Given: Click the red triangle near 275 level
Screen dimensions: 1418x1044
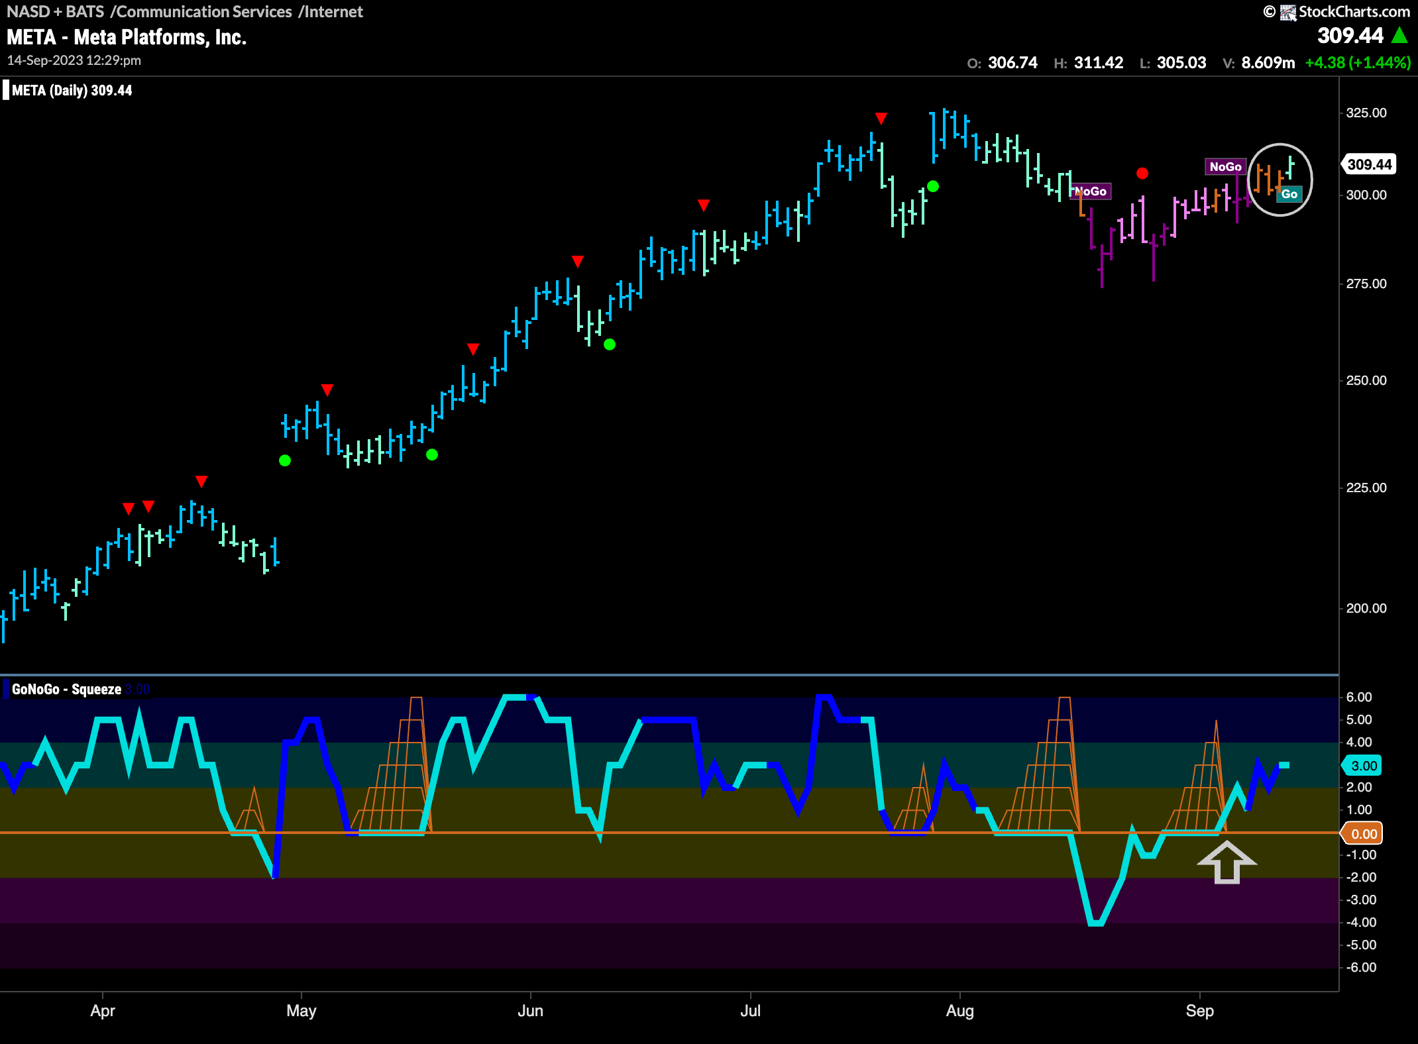Looking at the screenshot, I should tap(578, 262).
